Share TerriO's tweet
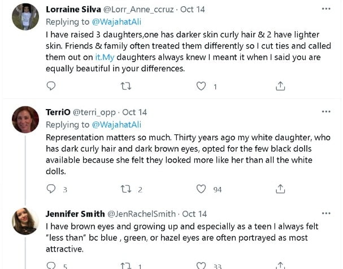 (280, 189)
